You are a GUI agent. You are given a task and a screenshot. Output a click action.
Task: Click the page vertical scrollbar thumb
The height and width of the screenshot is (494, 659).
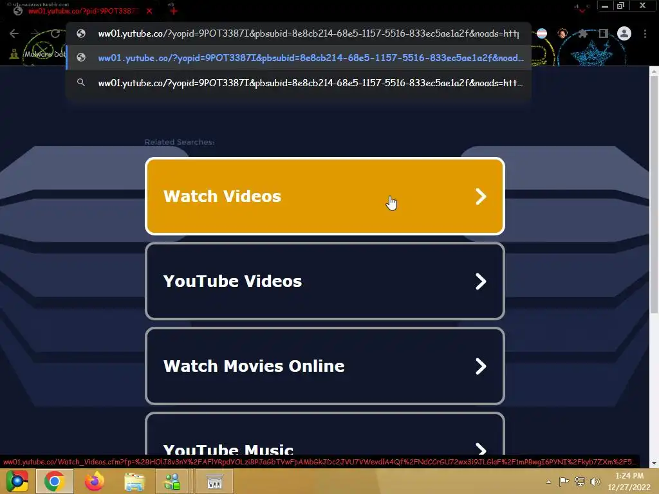coord(654,195)
